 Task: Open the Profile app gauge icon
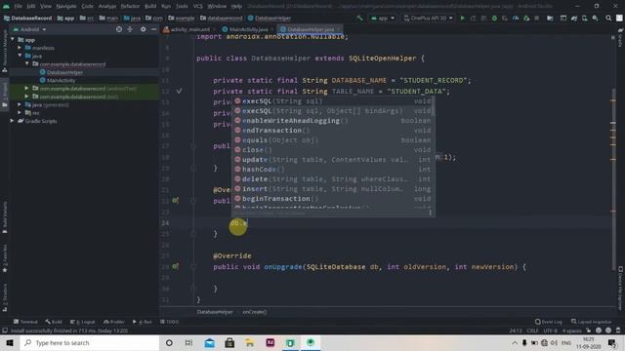tap(516, 19)
